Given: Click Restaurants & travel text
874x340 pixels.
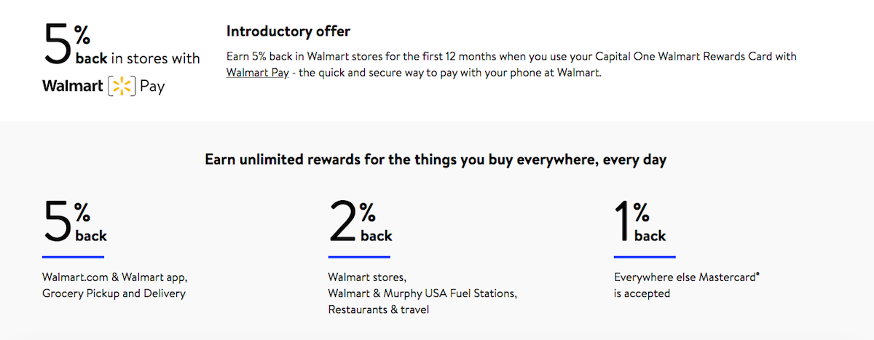Looking at the screenshot, I should point(379,310).
